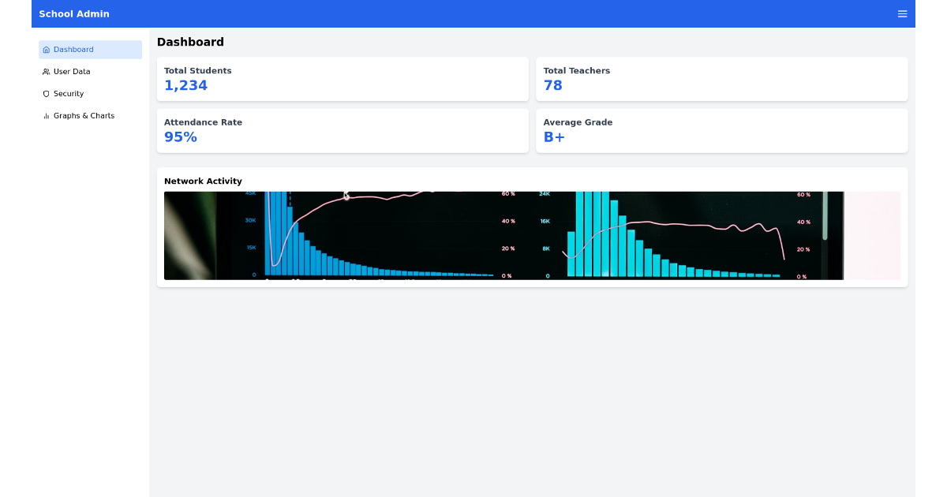Select the Average Grade B+ card
The width and height of the screenshot is (947, 497).
[x=721, y=130]
